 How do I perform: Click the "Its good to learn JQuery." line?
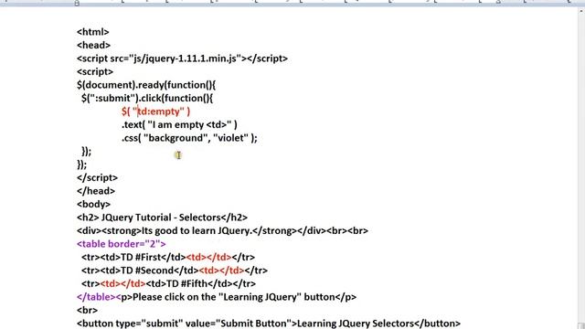tap(222, 230)
